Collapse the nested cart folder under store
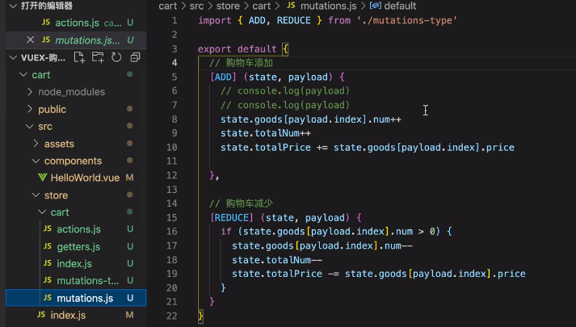The image size is (576, 327). tap(42, 212)
